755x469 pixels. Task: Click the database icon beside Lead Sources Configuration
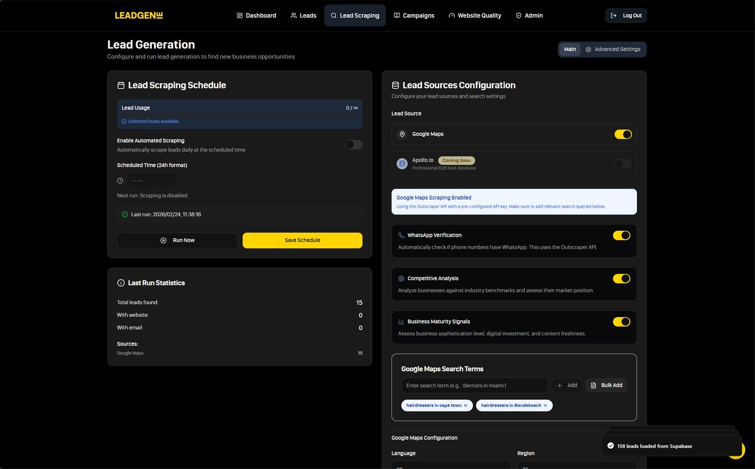pyautogui.click(x=395, y=85)
